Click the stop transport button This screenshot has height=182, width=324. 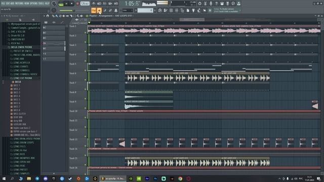(72, 4)
